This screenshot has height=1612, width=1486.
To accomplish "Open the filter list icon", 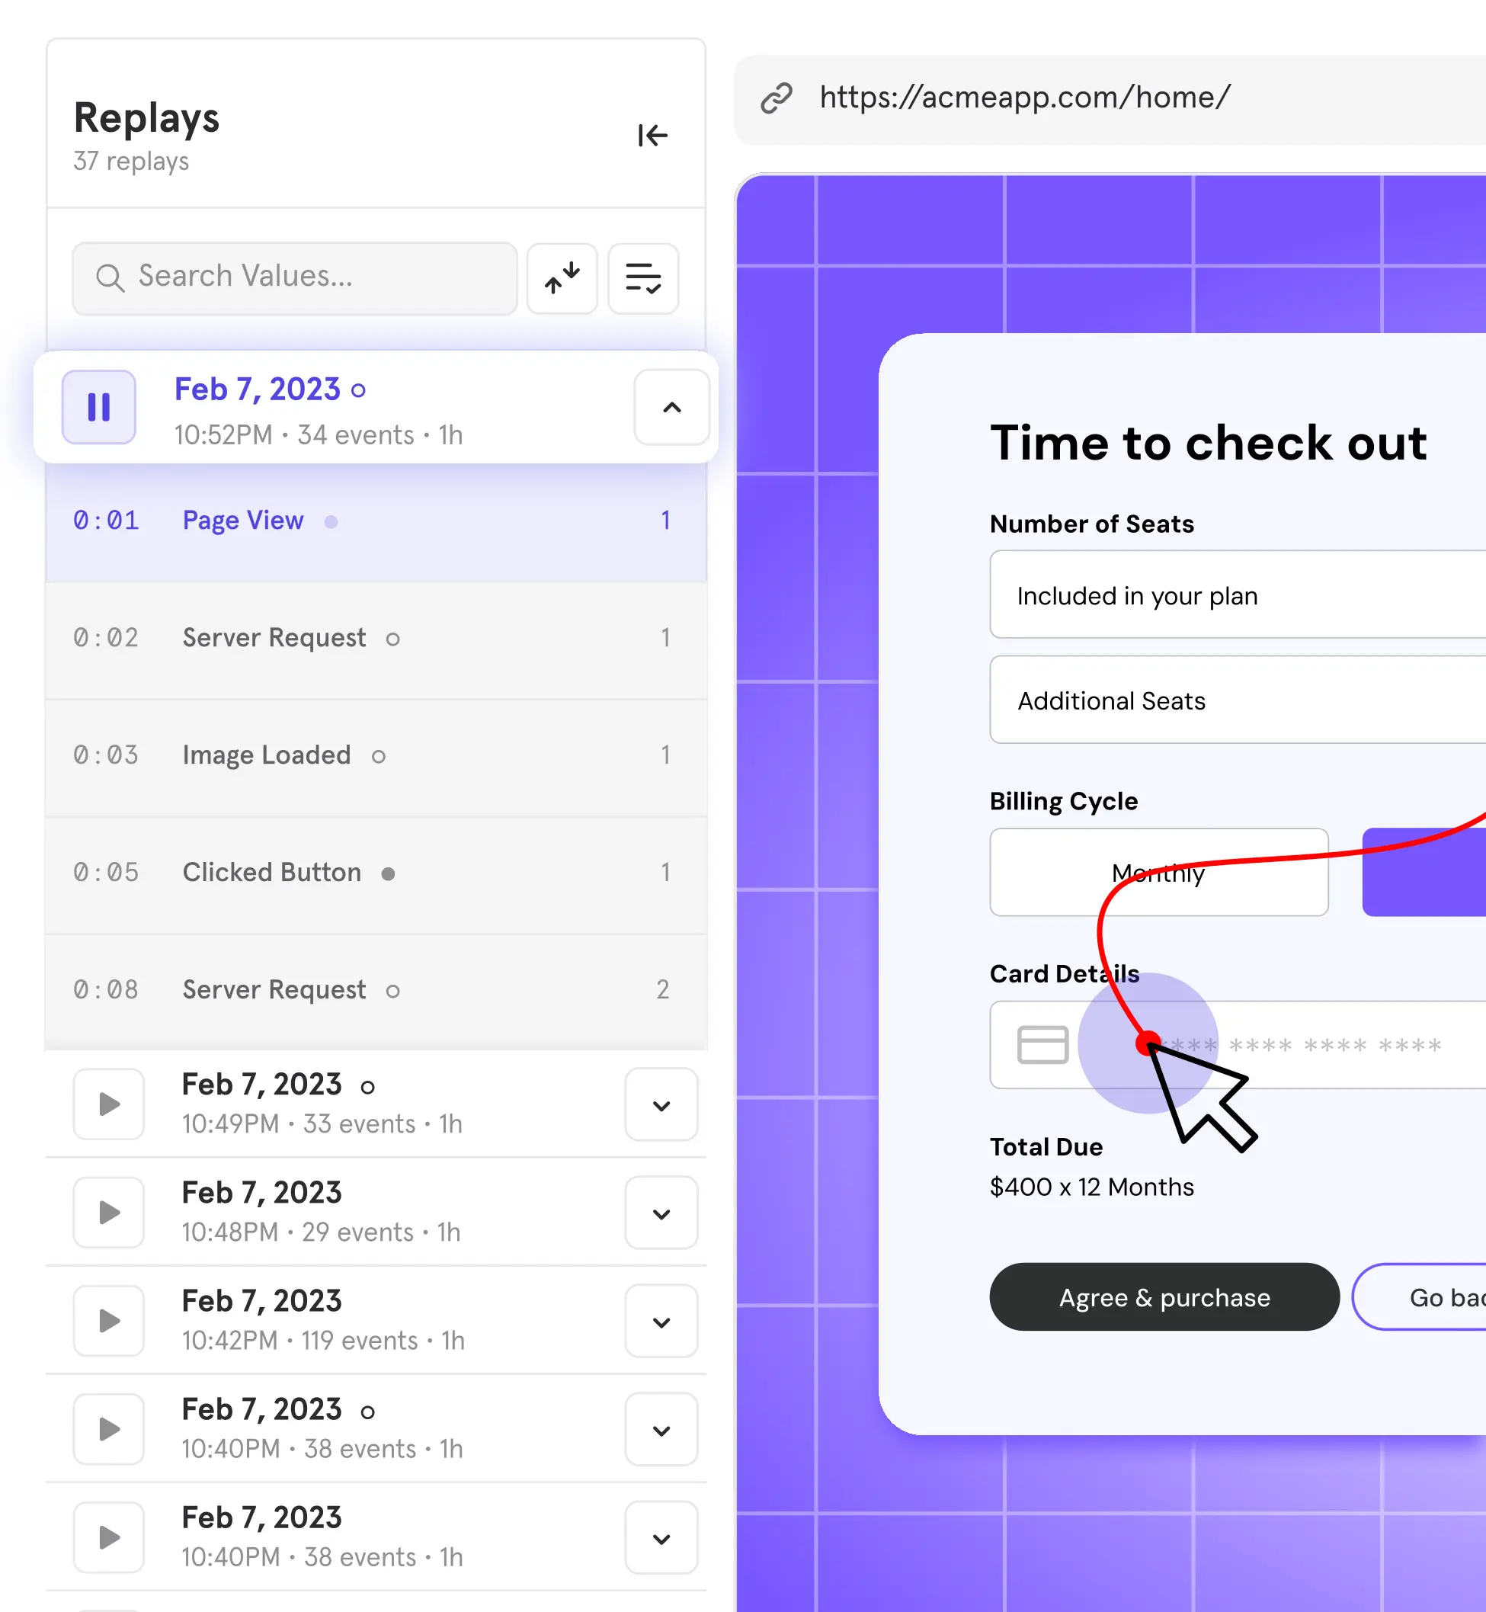I will coord(642,278).
